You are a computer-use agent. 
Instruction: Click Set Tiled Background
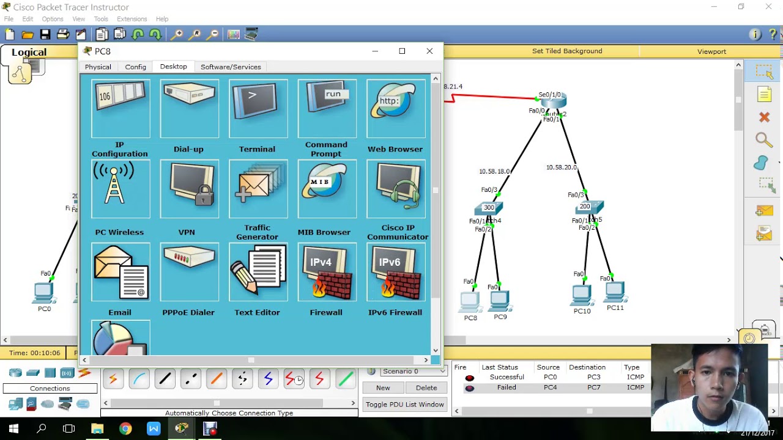point(567,51)
